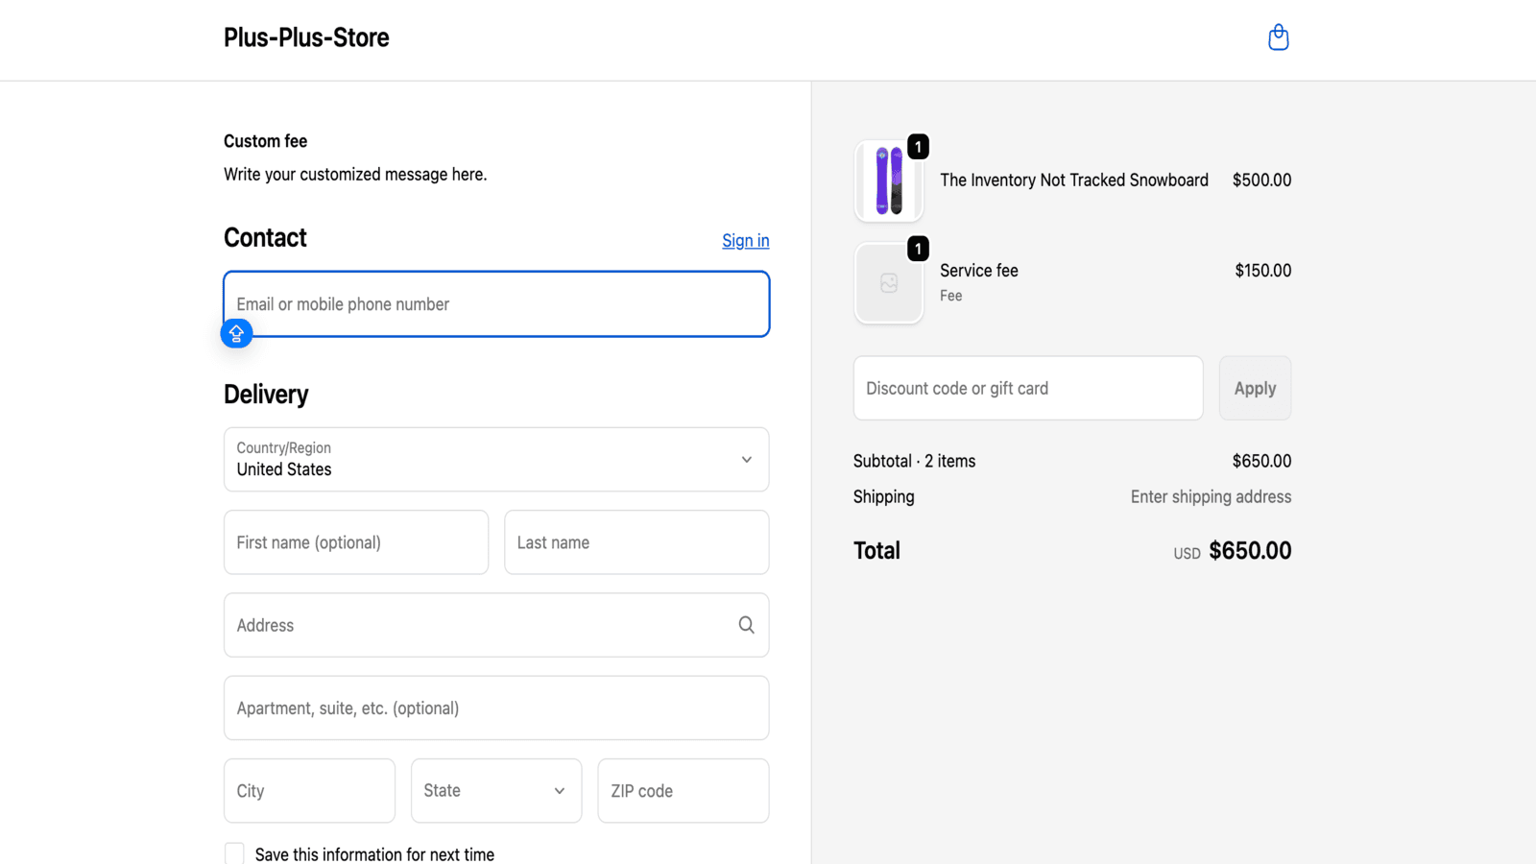Click the address search magnifier icon

pos(746,625)
